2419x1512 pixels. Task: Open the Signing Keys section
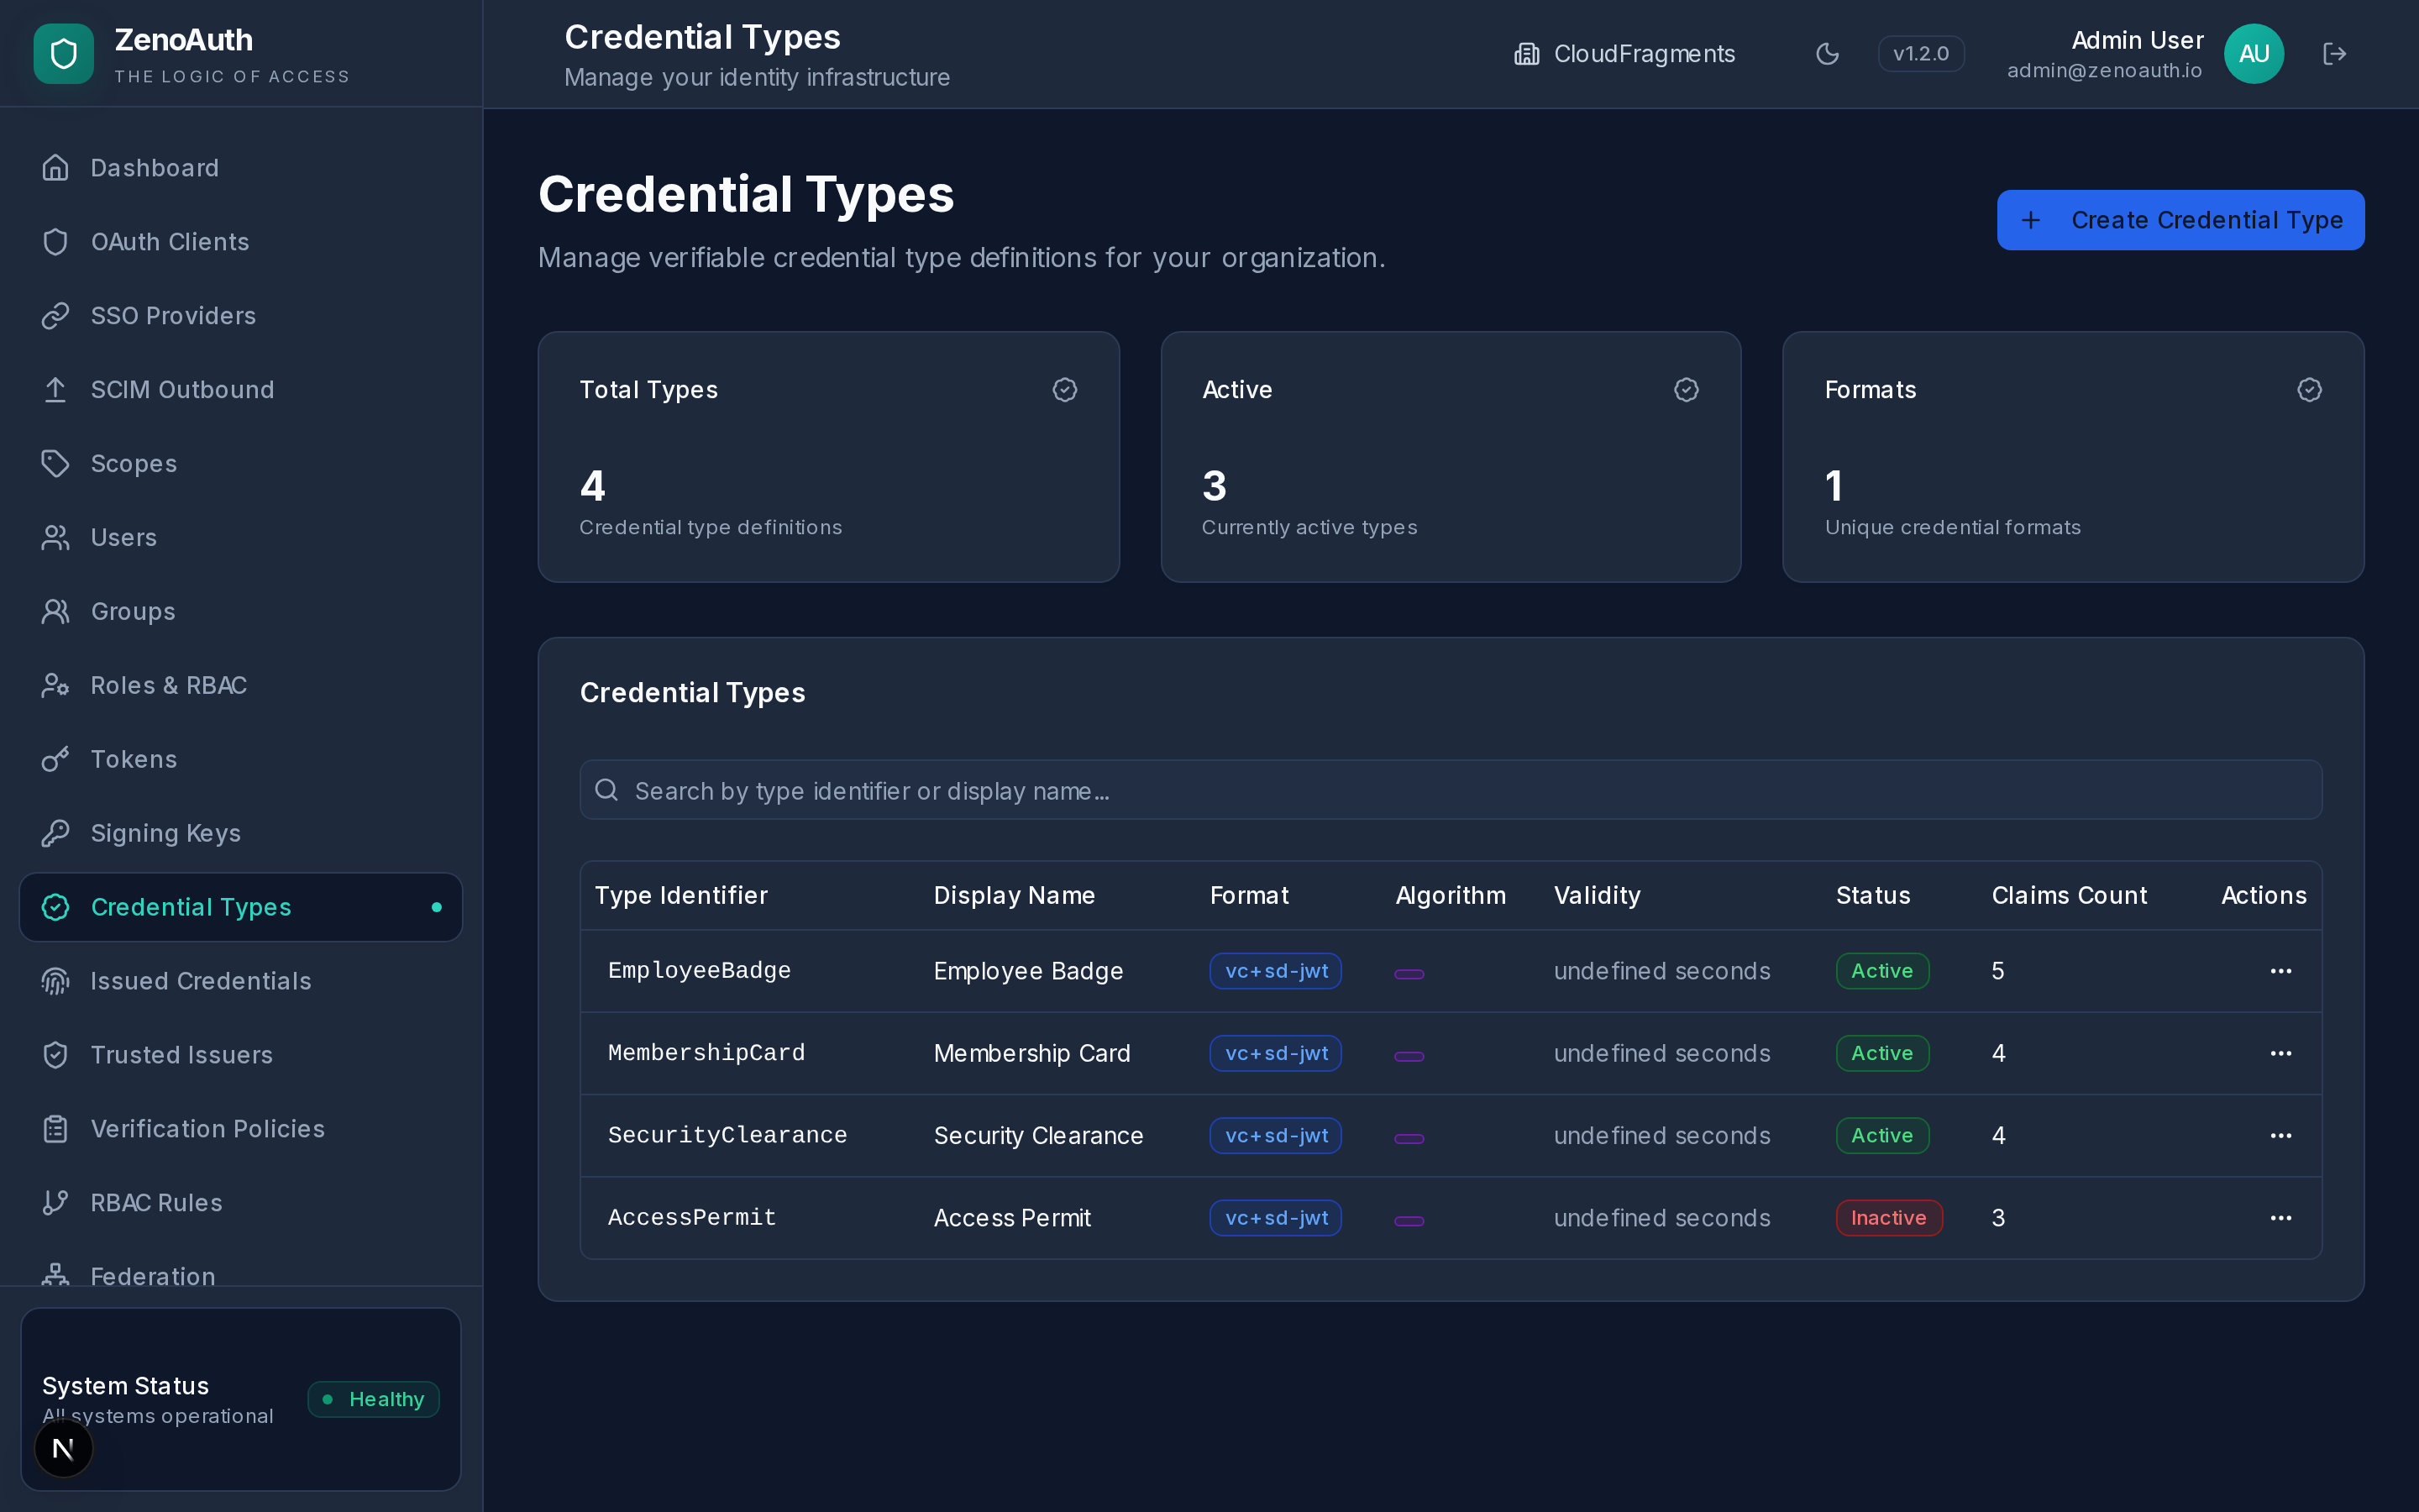pos(166,833)
